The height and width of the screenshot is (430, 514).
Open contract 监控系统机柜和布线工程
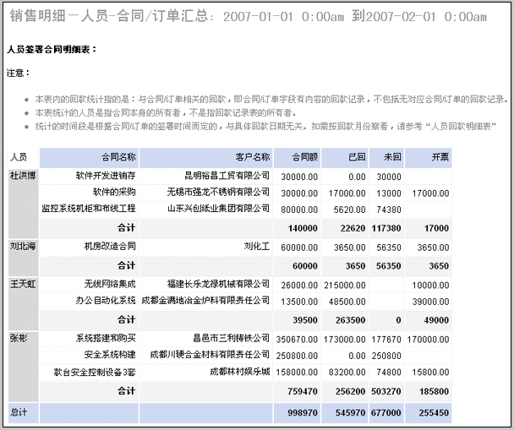89,208
